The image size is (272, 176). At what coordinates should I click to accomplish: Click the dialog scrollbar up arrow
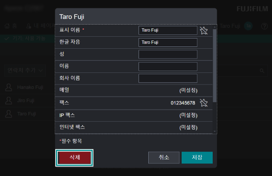pos(215,27)
